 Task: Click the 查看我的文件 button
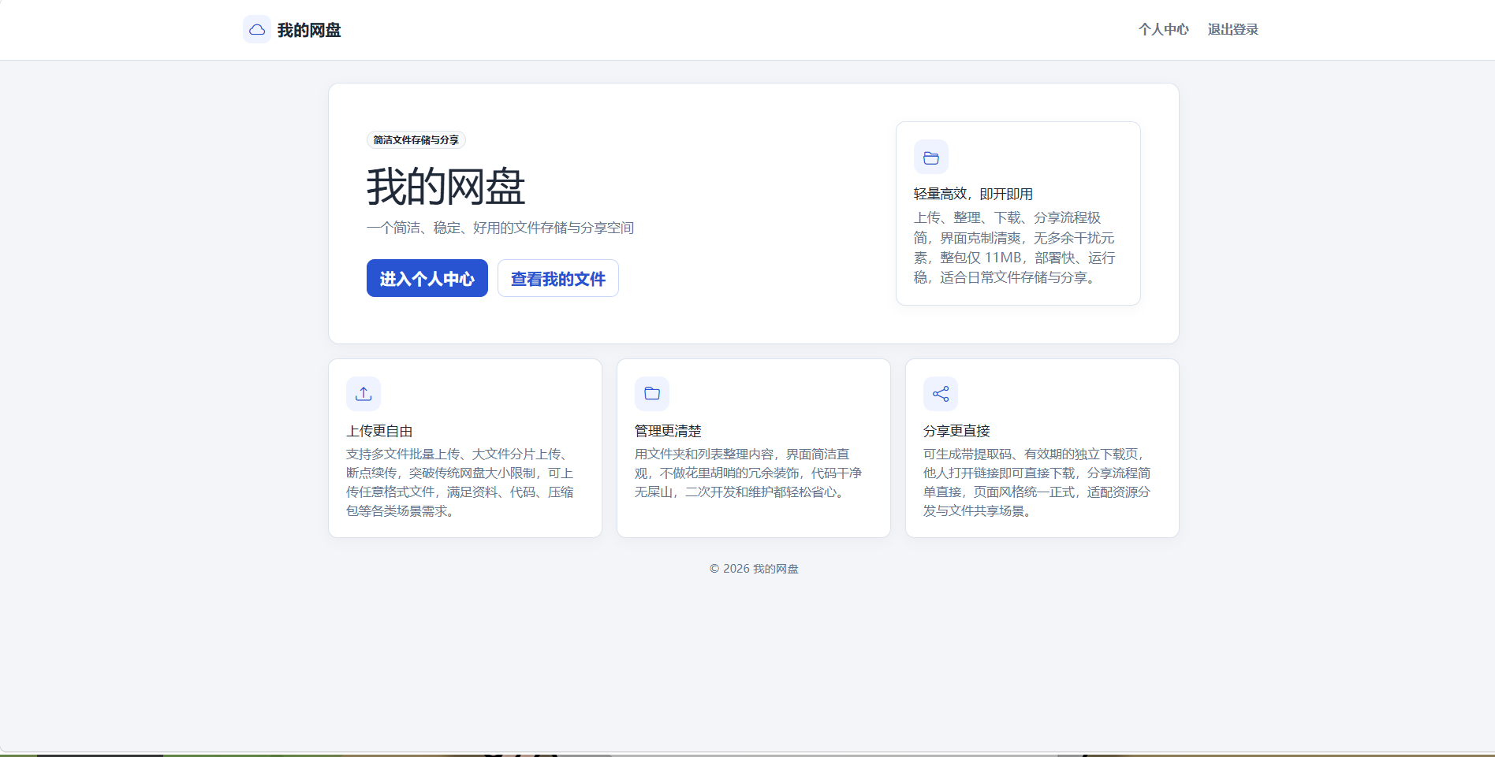click(557, 278)
